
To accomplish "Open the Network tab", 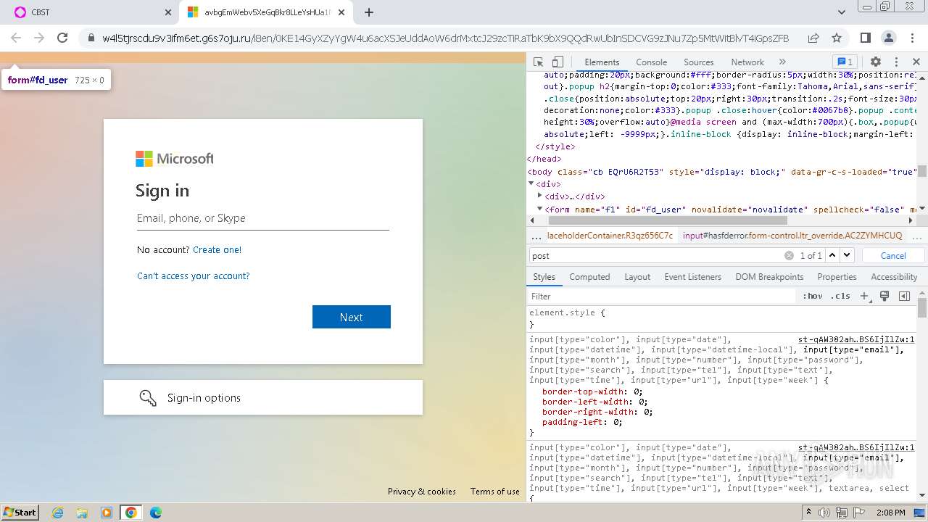I will coord(747,62).
